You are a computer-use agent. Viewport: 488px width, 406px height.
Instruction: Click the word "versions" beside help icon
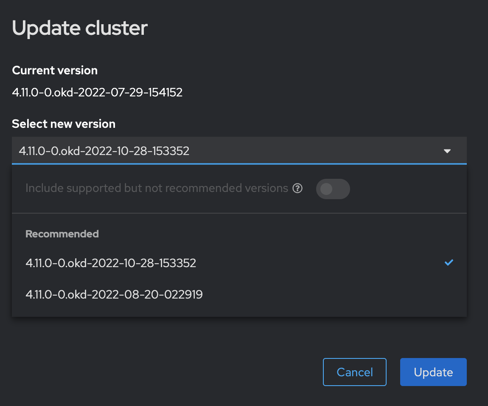[x=267, y=188]
